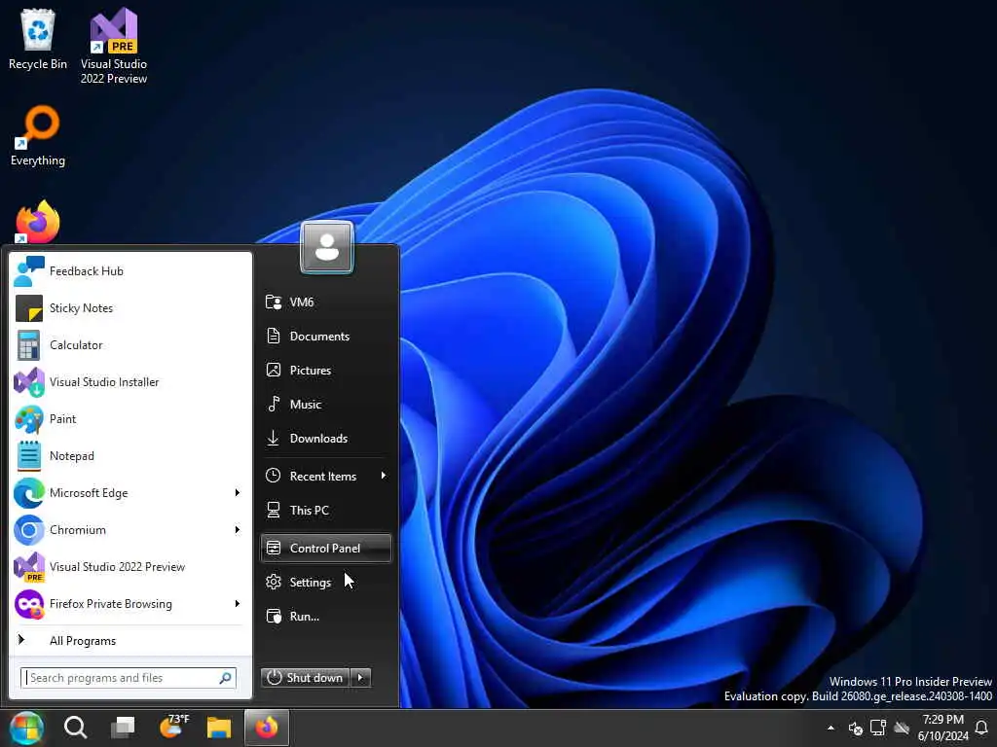This screenshot has height=747, width=997.
Task: Open Run... dialog
Action: (x=326, y=616)
